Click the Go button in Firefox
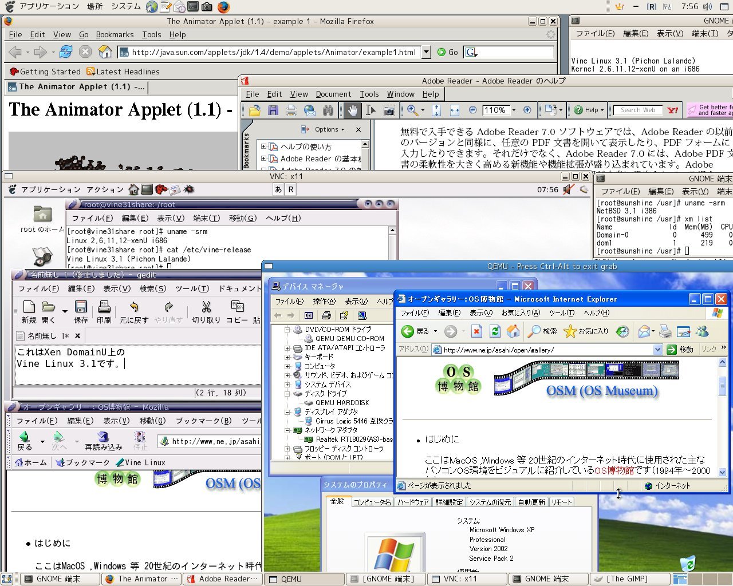733x586 pixels. tap(448, 52)
